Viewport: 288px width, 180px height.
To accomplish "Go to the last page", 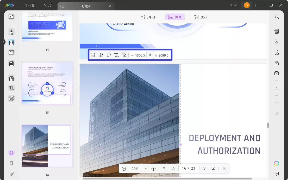I will pos(213,169).
